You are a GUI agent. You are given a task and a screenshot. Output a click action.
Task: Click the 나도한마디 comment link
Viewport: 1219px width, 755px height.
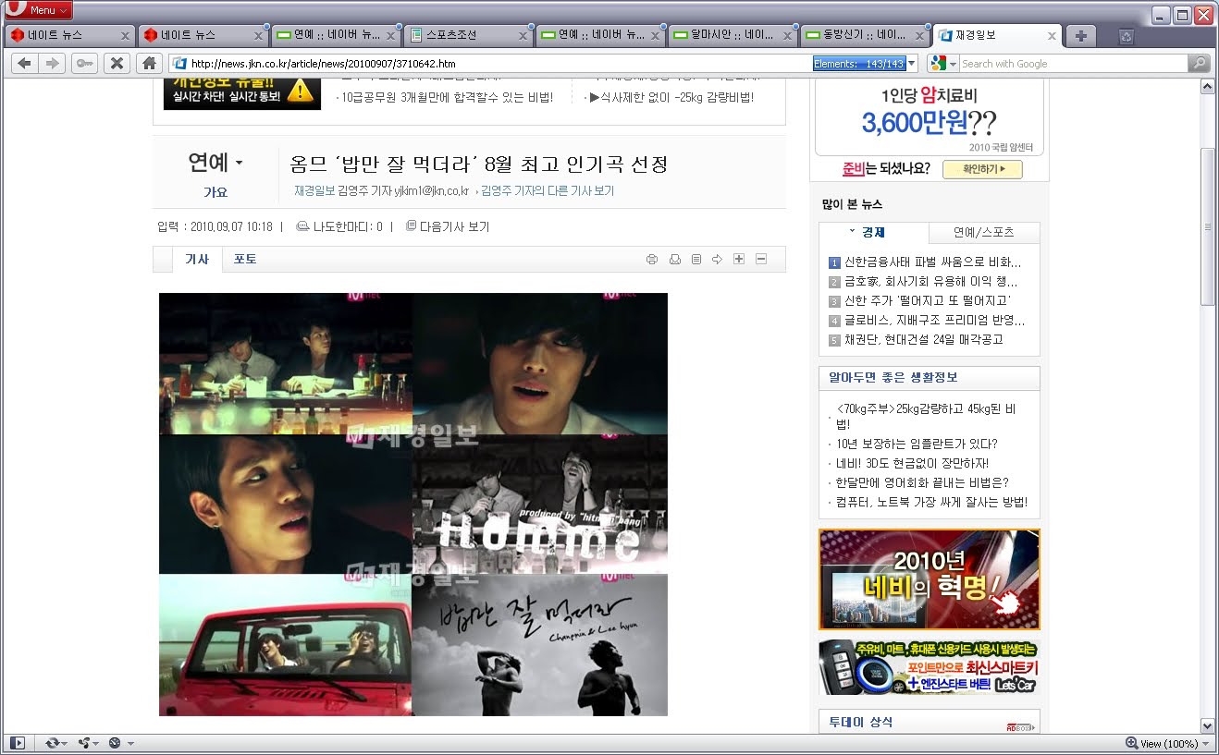[339, 226]
